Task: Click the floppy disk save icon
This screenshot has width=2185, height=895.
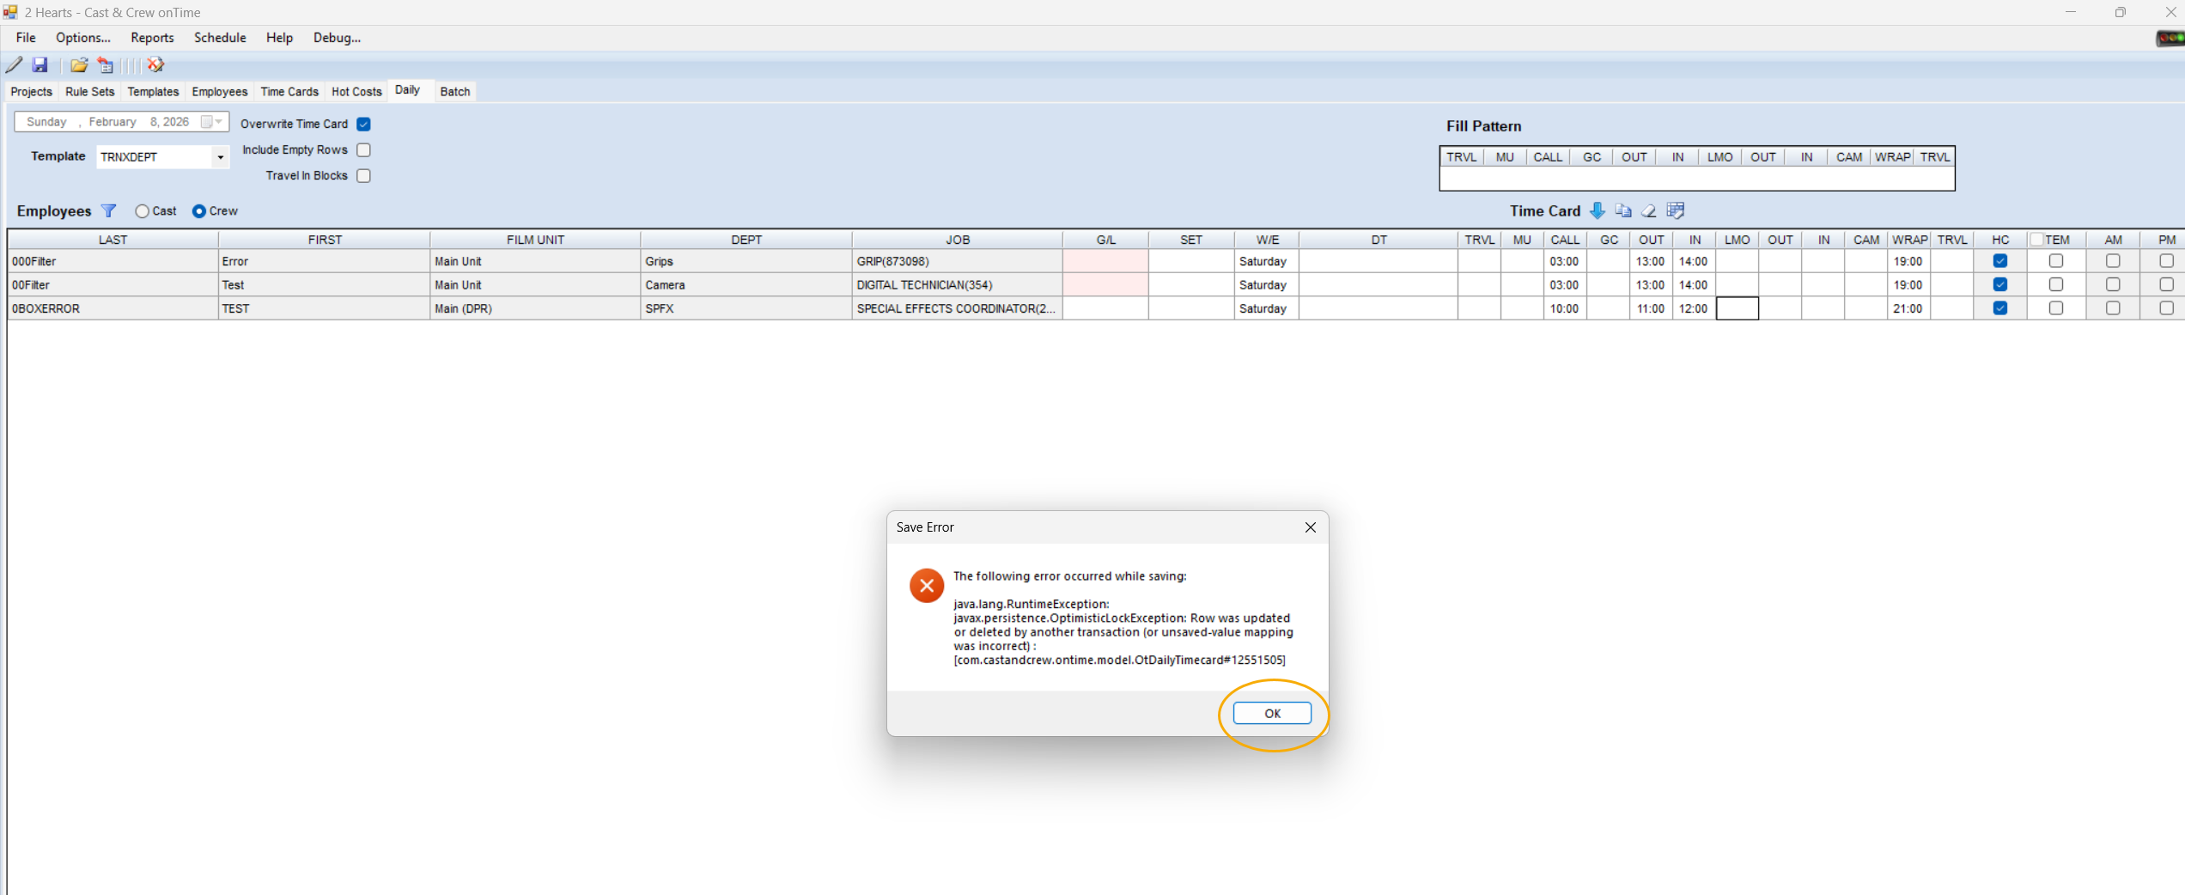Action: click(x=40, y=64)
